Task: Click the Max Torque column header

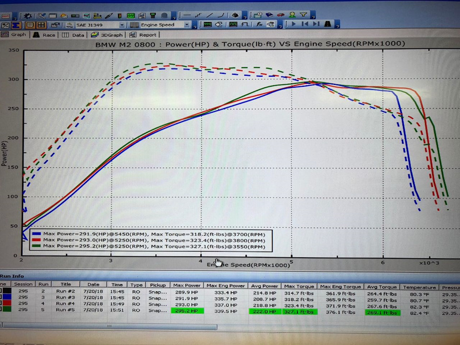Action: (x=299, y=286)
